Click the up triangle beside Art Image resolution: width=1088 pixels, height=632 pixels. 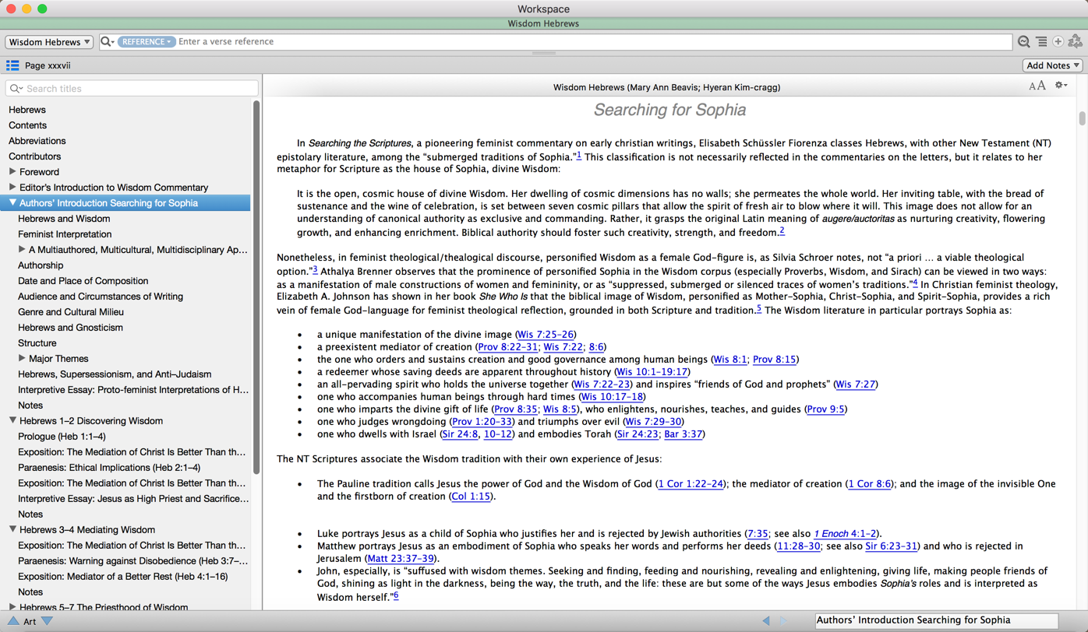13,621
